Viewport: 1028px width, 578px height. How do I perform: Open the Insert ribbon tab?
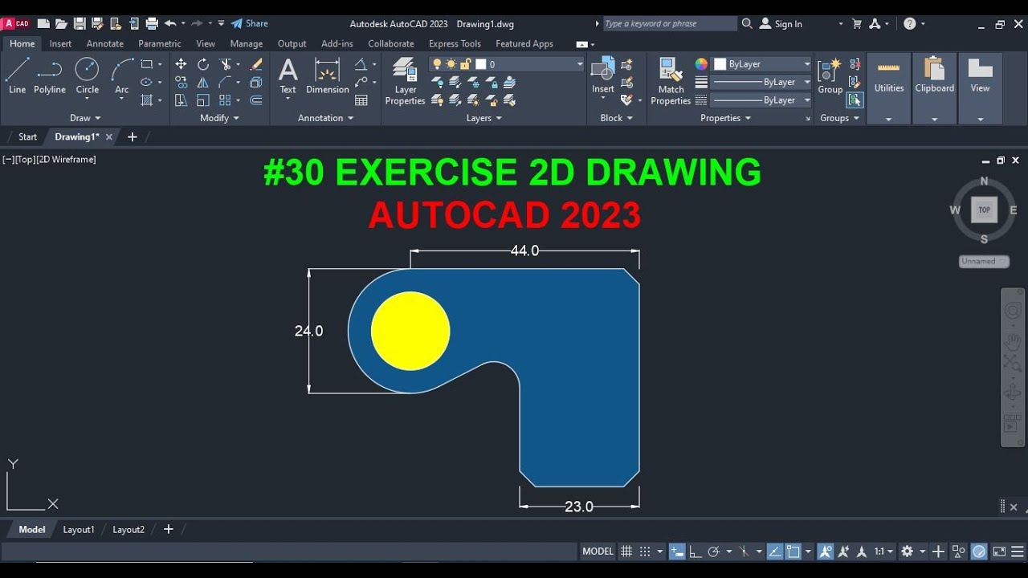(60, 43)
